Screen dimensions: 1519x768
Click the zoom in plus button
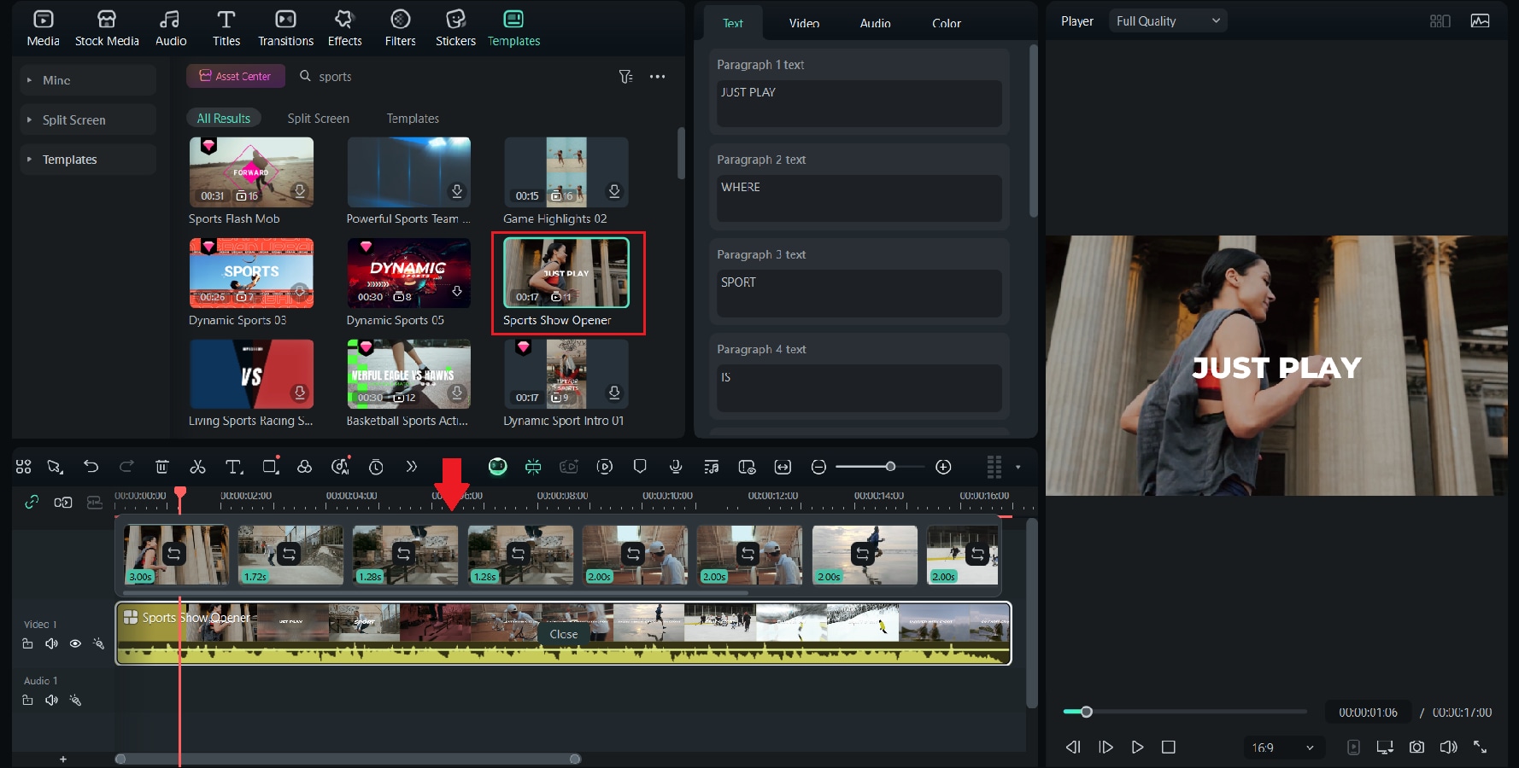tap(943, 467)
